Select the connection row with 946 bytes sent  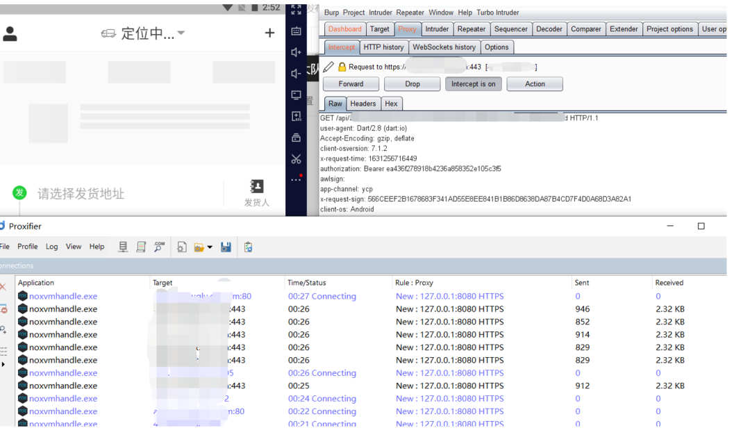pyautogui.click(x=371, y=309)
